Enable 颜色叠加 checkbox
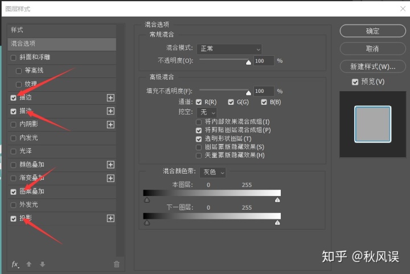Viewport: 410px width, 274px height. click(x=13, y=165)
